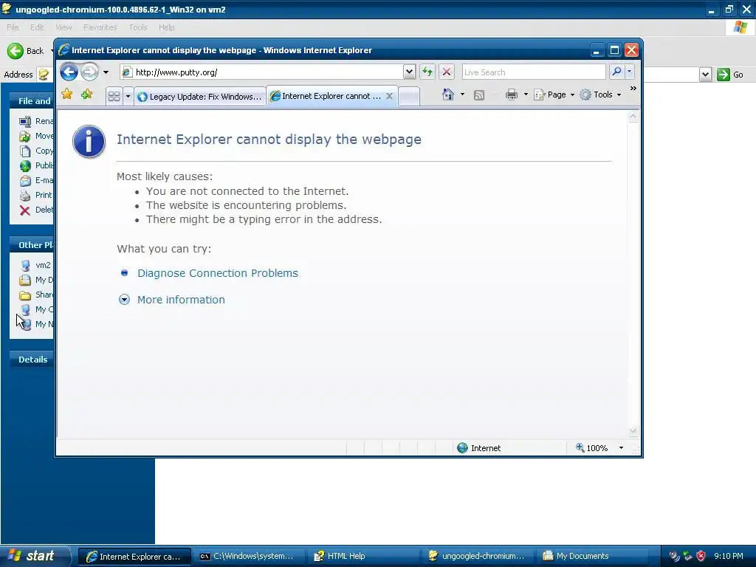Click the scroll down arrow in IE
This screenshot has width=756, height=567.
[633, 431]
